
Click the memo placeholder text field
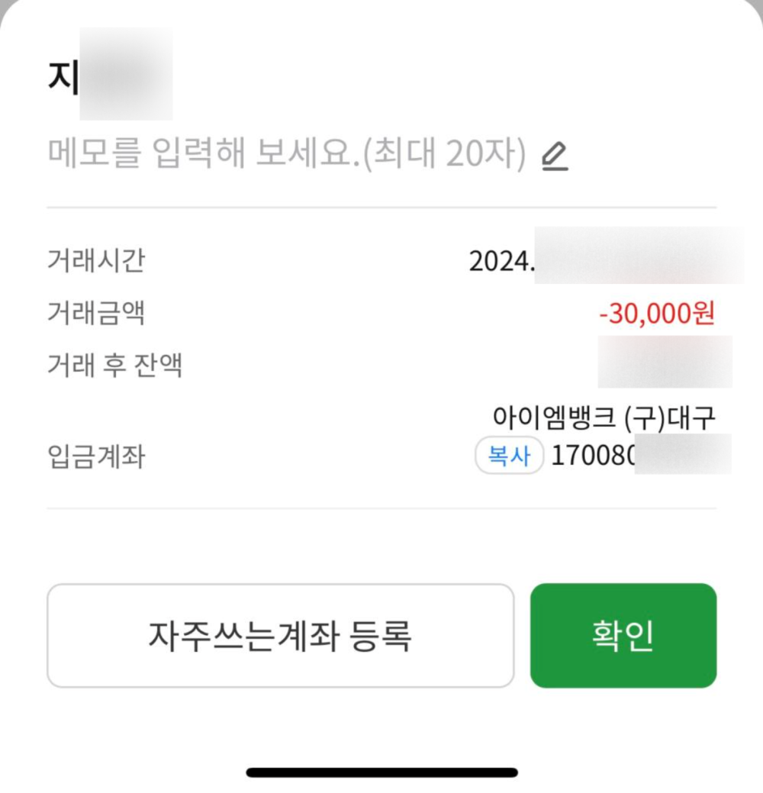(x=286, y=155)
